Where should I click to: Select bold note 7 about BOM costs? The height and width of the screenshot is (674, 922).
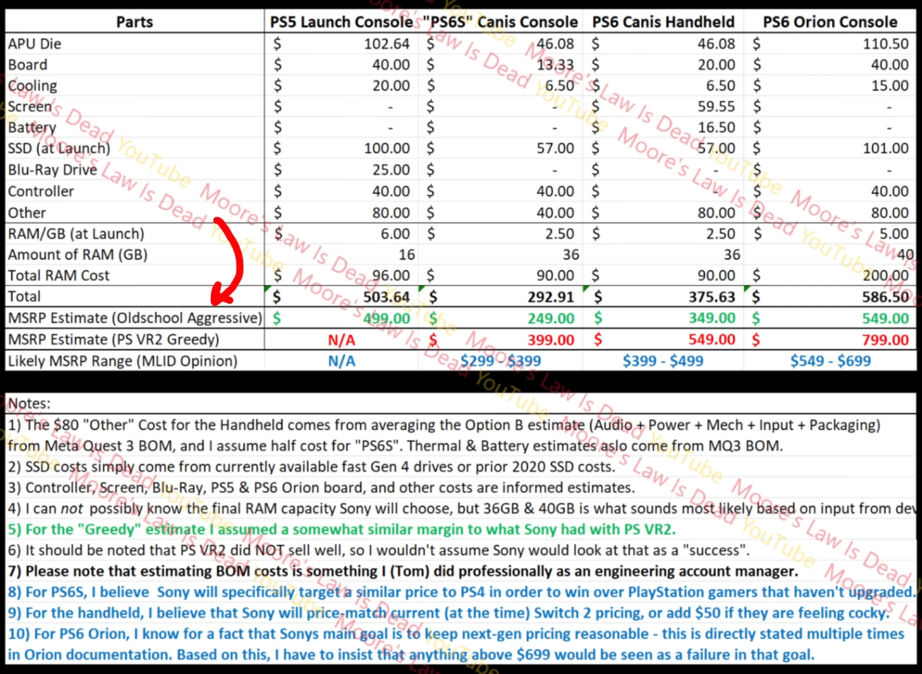point(403,572)
